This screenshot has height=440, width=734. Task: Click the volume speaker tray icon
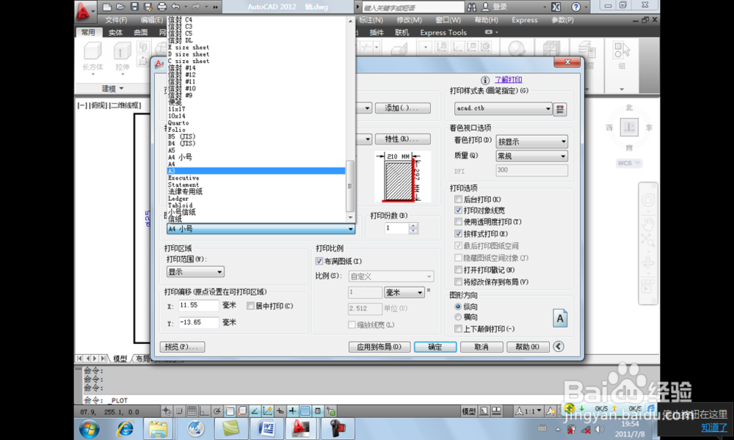600,429
